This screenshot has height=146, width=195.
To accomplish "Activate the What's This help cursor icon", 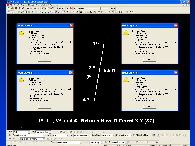I will tap(23, 8).
